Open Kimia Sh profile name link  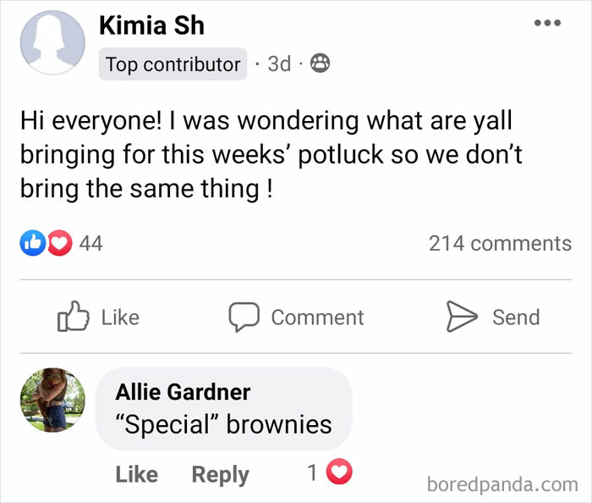coord(151,25)
